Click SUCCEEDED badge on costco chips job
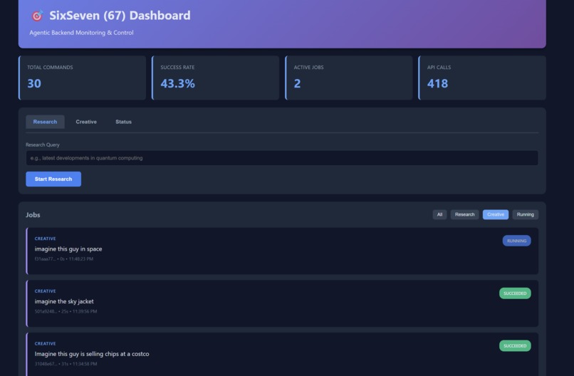This screenshot has width=574, height=376. tap(515, 345)
